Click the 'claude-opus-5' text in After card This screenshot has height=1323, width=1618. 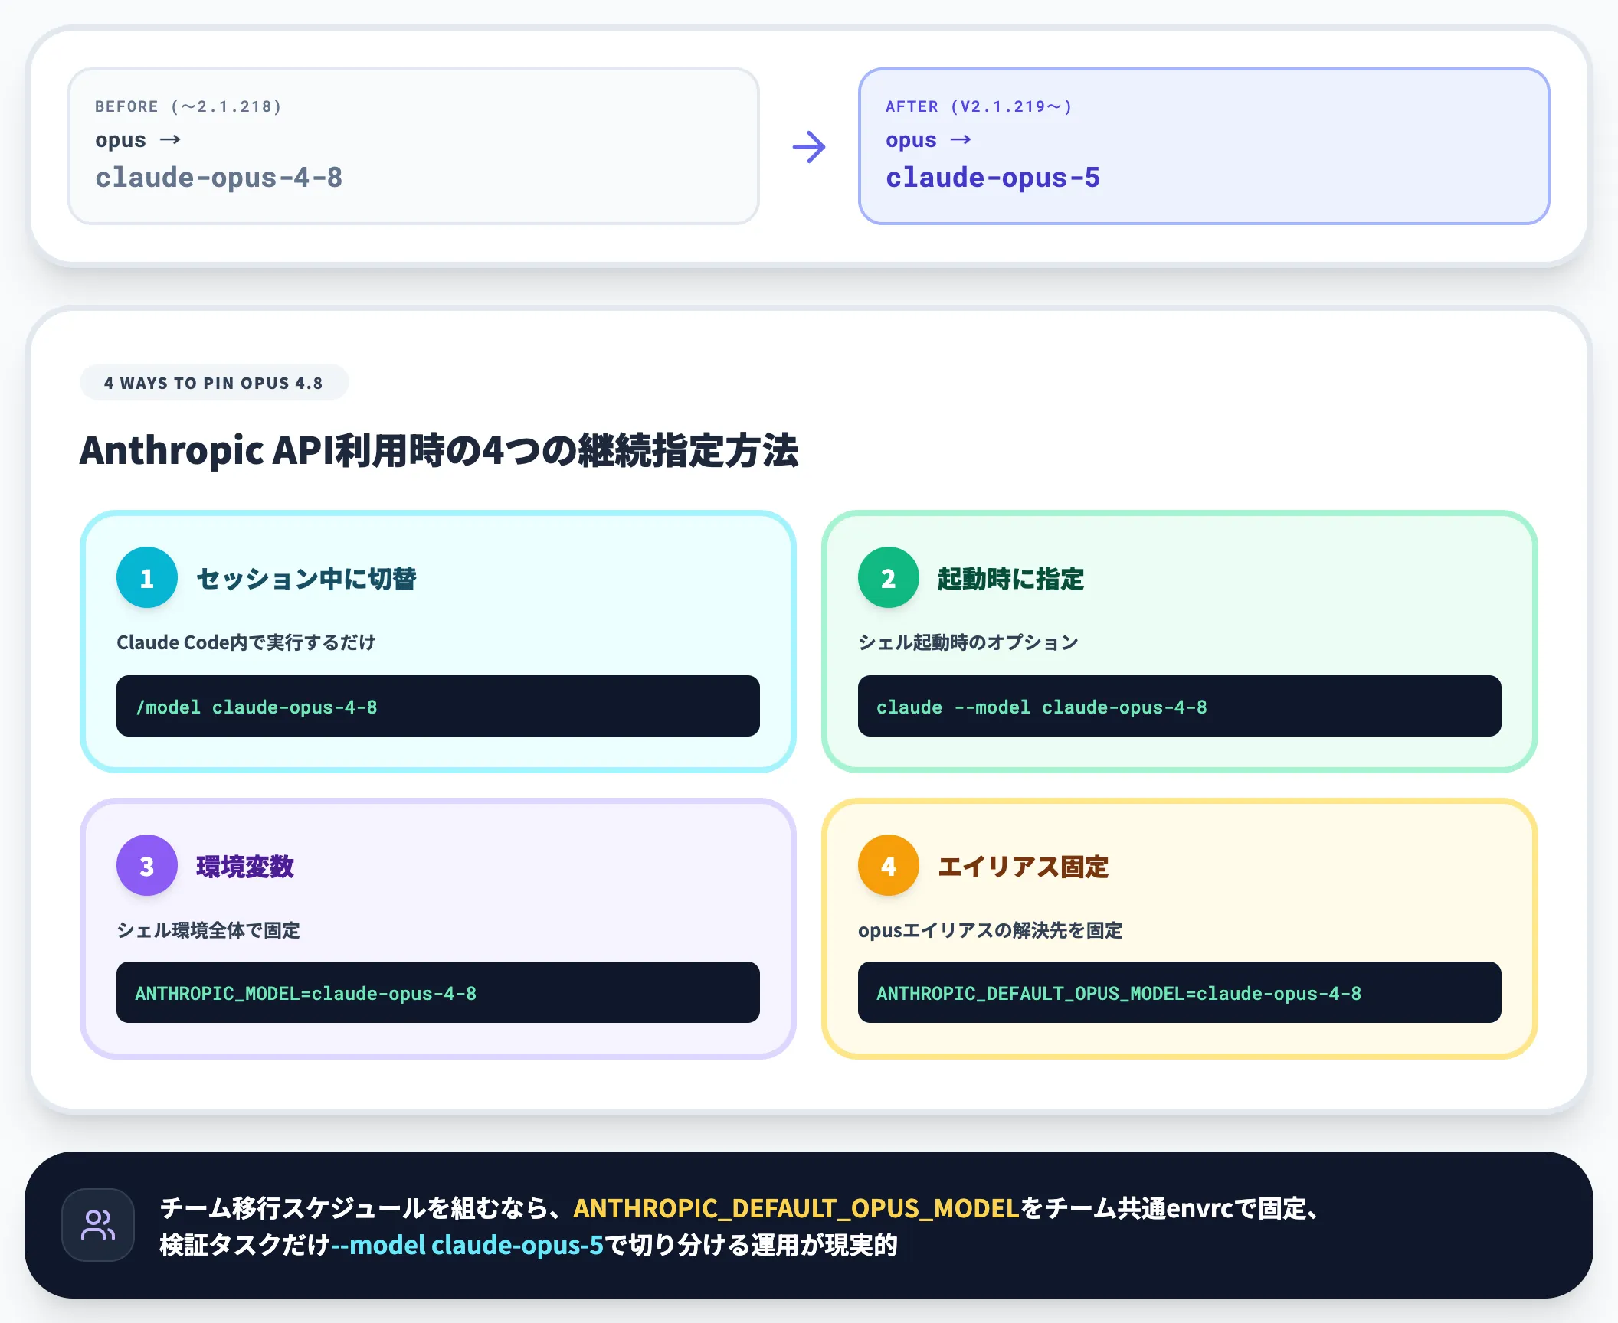pyautogui.click(x=993, y=178)
